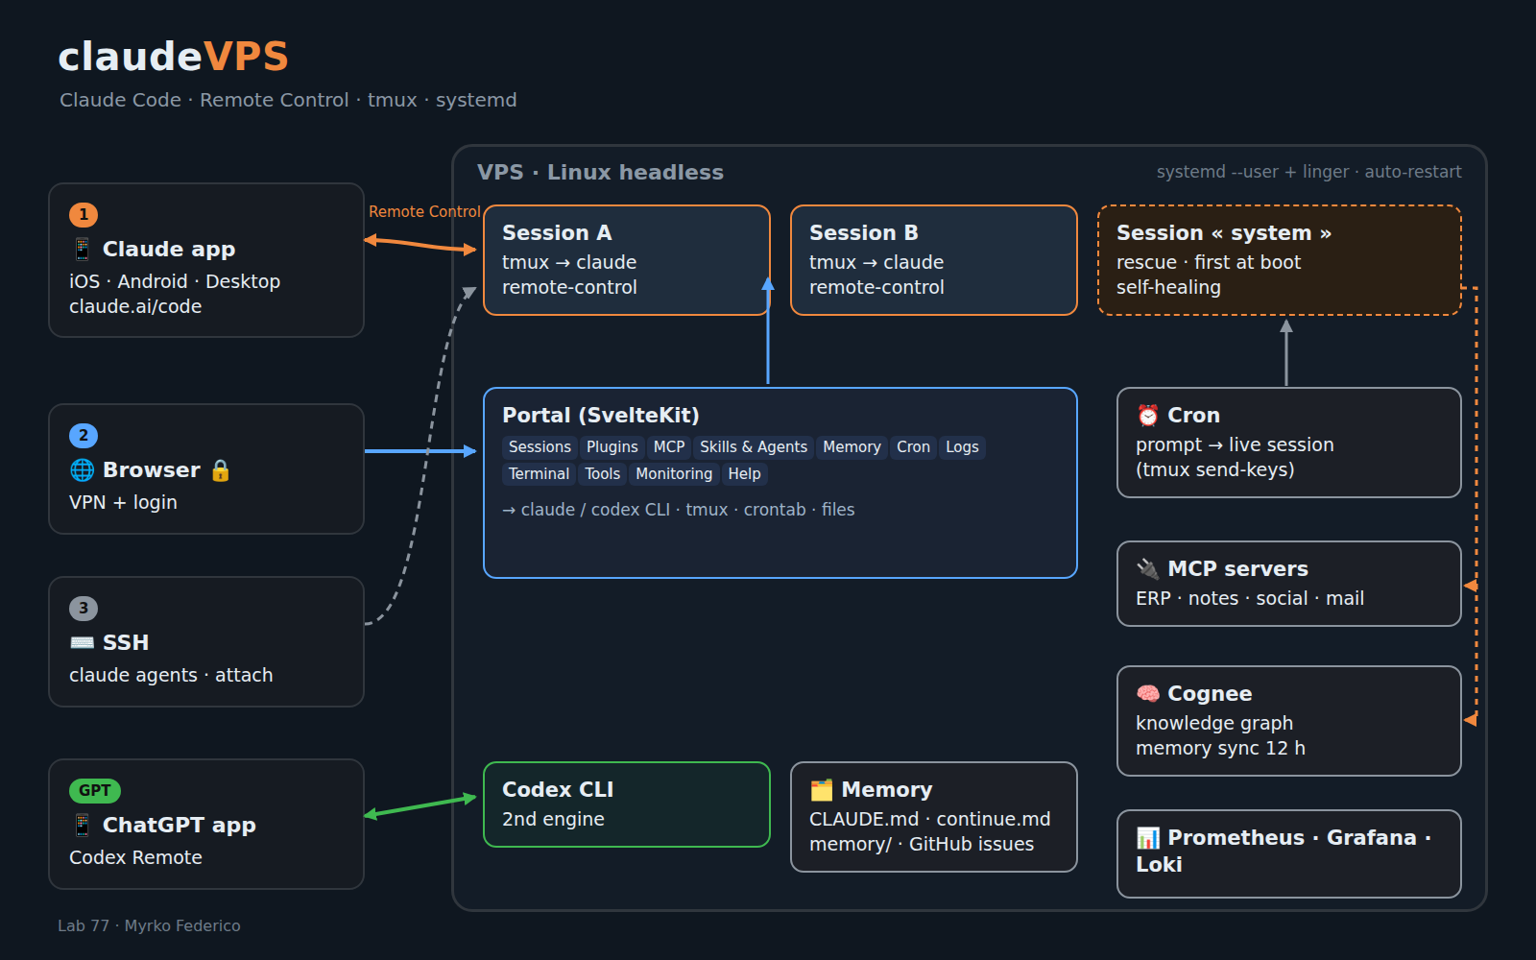Click the 'memory sync 12 h' text

pos(1220,749)
